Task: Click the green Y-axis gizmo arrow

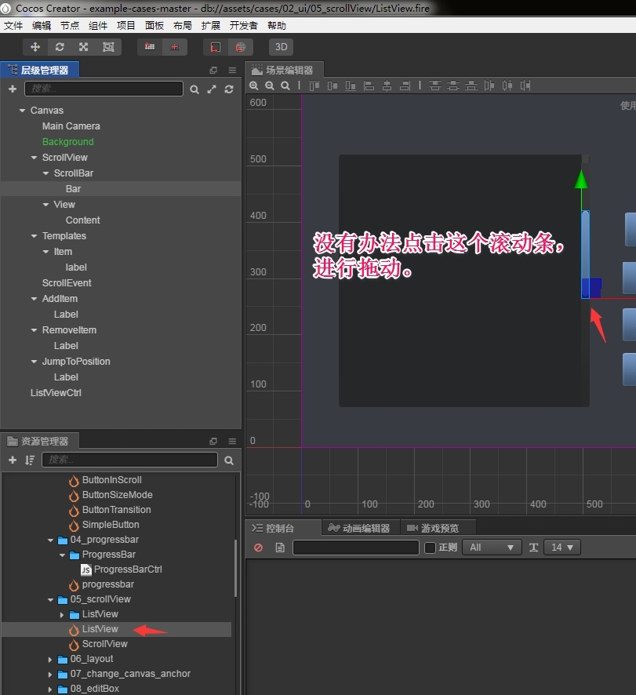Action: pyautogui.click(x=581, y=180)
